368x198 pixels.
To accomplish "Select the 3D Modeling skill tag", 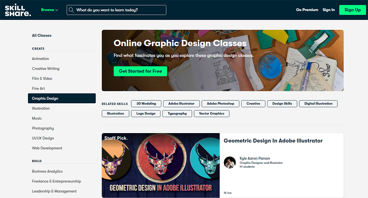I will [x=146, y=104].
